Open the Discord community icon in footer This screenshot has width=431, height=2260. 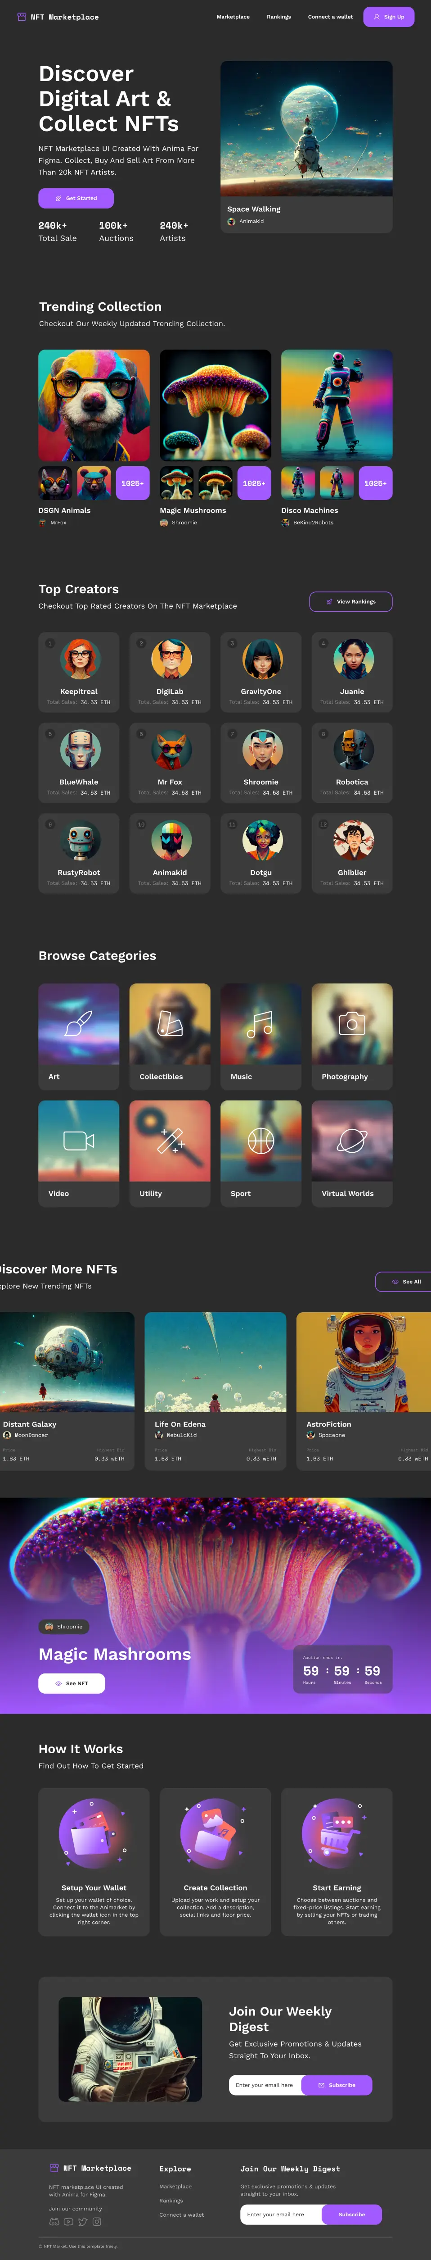[54, 2221]
